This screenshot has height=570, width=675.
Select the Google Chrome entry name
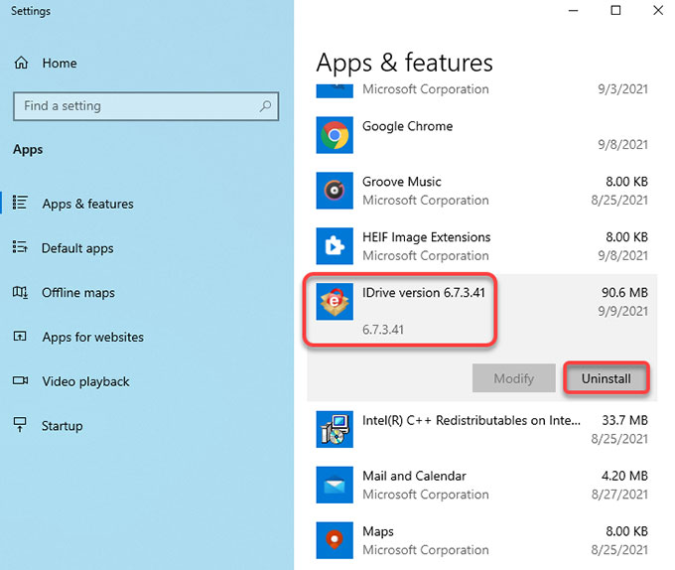pyautogui.click(x=408, y=126)
